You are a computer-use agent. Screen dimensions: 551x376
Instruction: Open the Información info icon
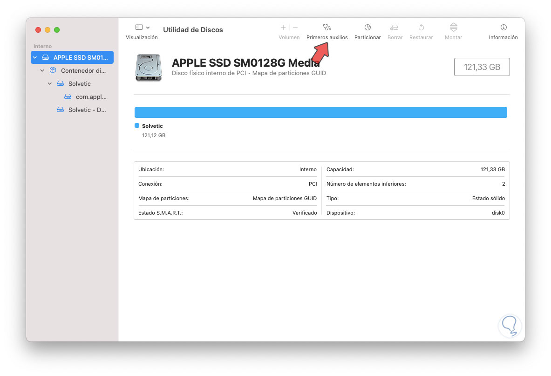click(503, 28)
